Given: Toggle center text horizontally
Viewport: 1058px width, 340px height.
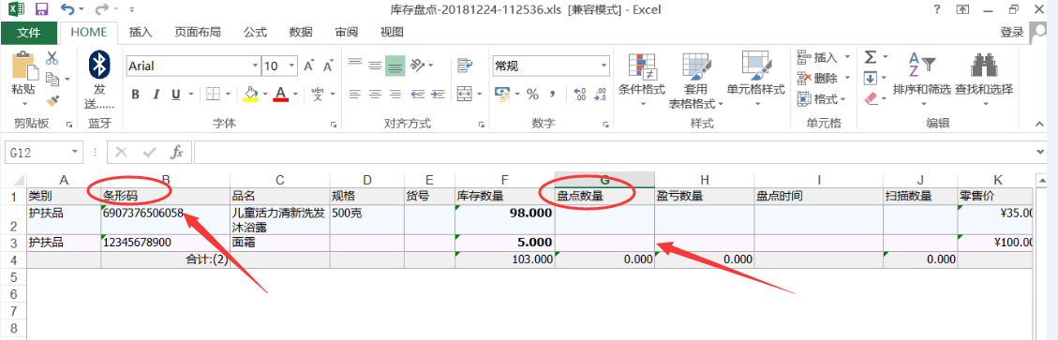Looking at the screenshot, I should click(375, 94).
